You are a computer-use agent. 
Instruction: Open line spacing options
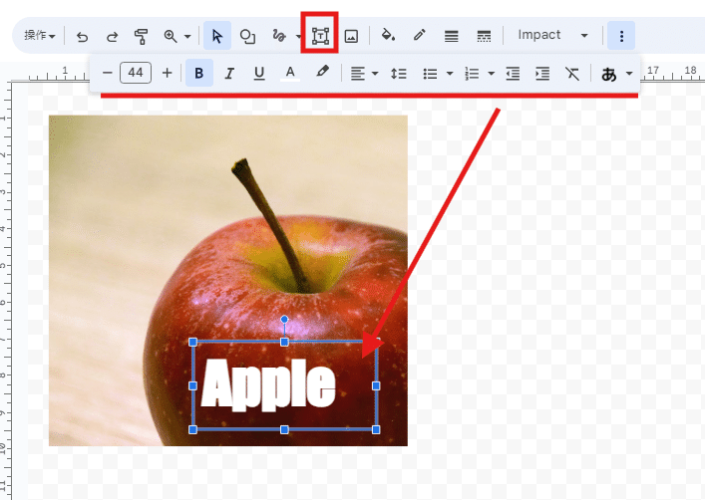coord(399,74)
